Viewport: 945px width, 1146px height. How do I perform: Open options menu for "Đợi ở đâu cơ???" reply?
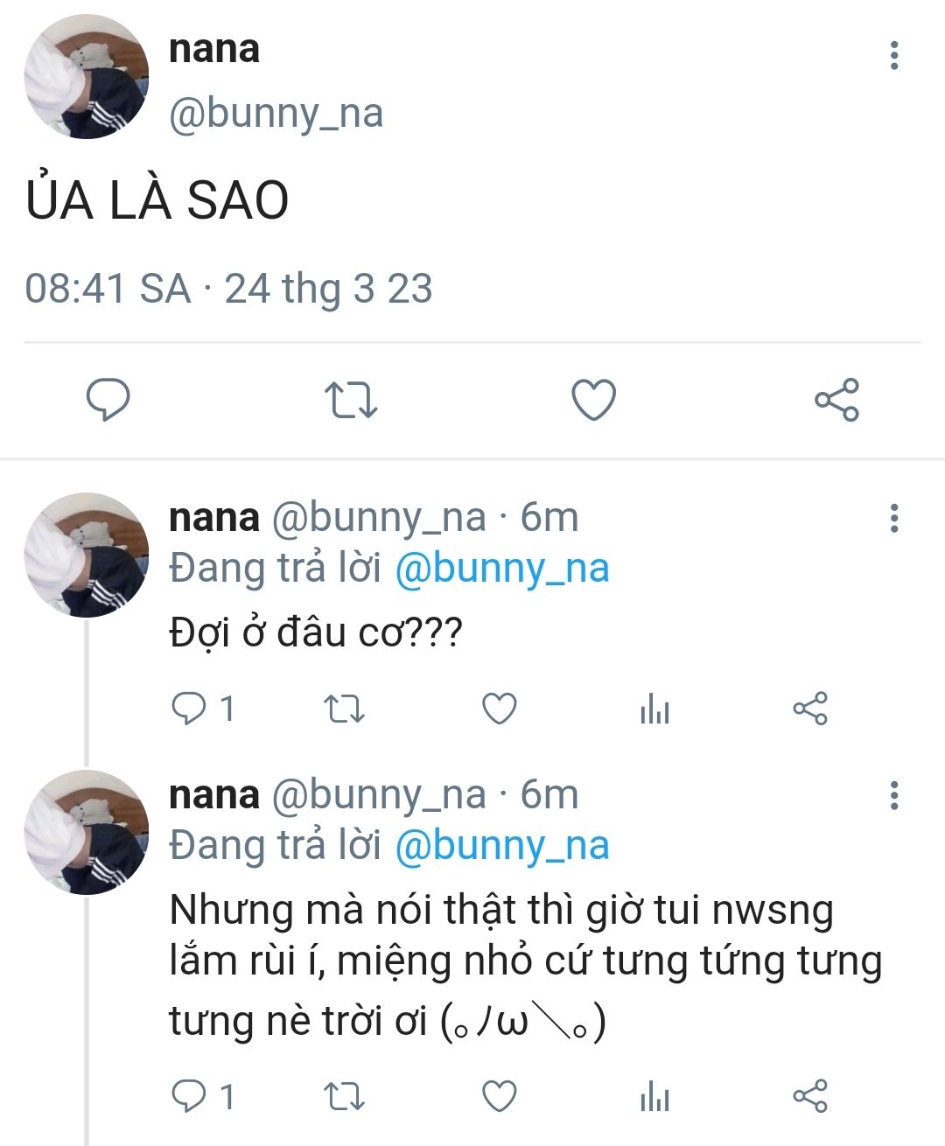coord(893,518)
